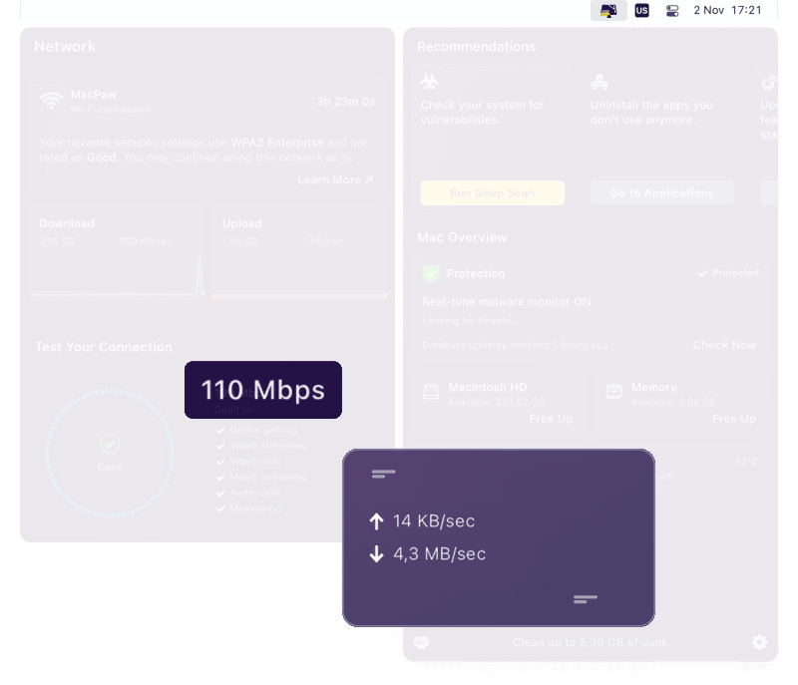Click the Protection shield icon
Viewport: 798px width, 685px height.
[x=431, y=273]
